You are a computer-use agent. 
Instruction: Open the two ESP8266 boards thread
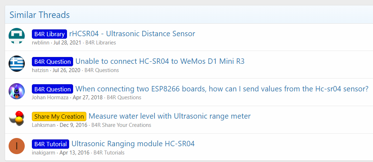click(221, 89)
